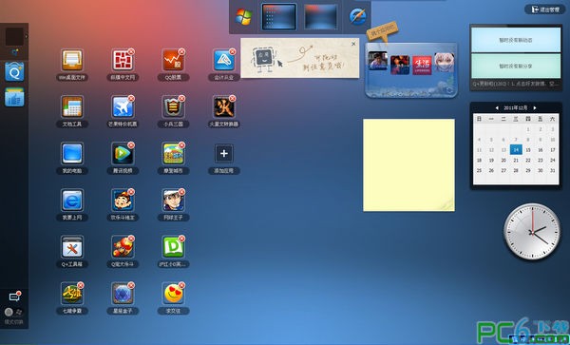
Task: Select highlighted date 14 in calendar
Action: pos(516,150)
